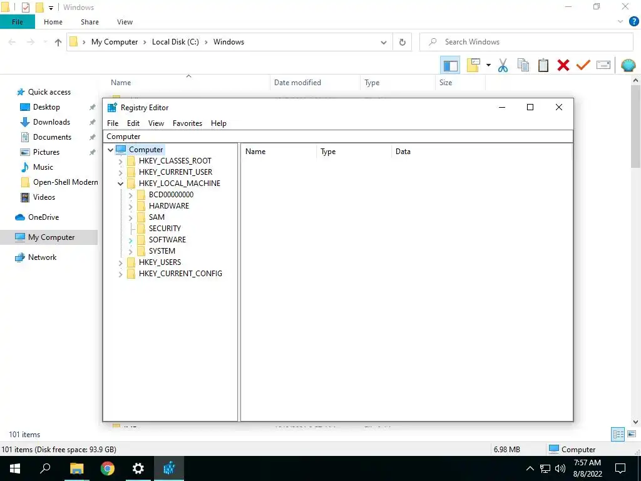Viewport: 641px width, 481px height.
Task: Click the volume speaker tray icon
Action: [560, 468]
